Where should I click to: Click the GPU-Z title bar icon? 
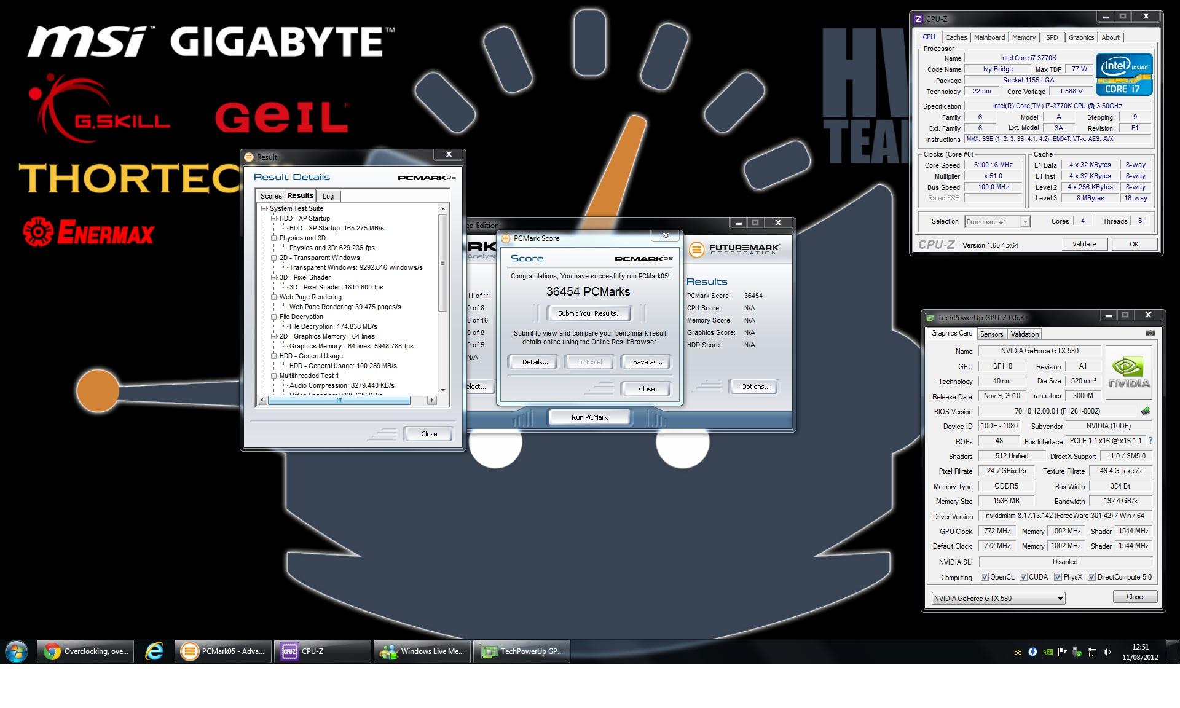[x=930, y=318]
